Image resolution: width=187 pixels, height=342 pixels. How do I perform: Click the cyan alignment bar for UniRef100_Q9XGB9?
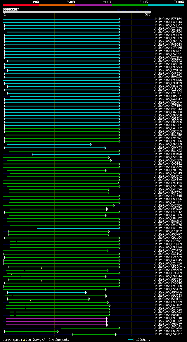click(49, 145)
